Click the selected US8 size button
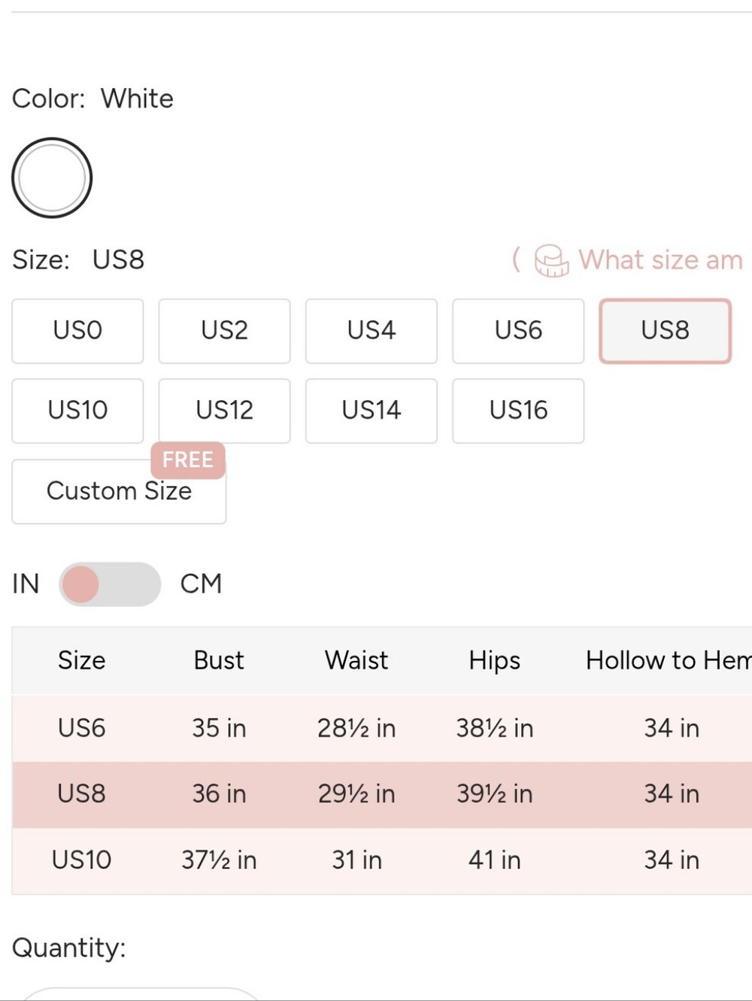The width and height of the screenshot is (752, 1001). [666, 331]
